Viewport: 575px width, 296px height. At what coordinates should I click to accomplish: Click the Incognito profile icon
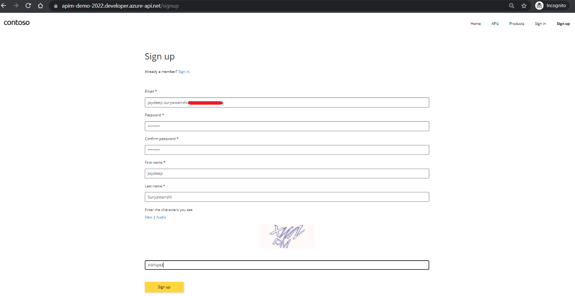click(x=540, y=6)
